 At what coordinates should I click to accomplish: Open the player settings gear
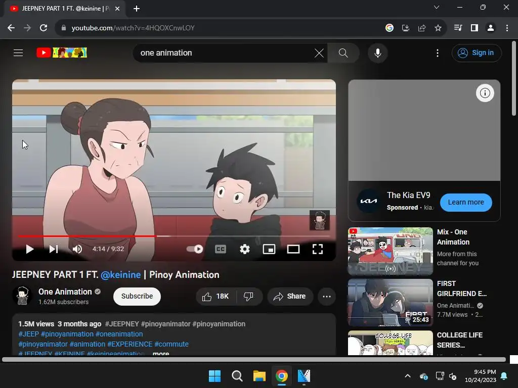(x=244, y=249)
